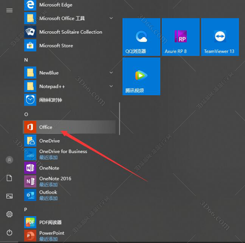Click the Microsoft Office 工具 folder icon
The image size is (245, 243).
(30, 18)
